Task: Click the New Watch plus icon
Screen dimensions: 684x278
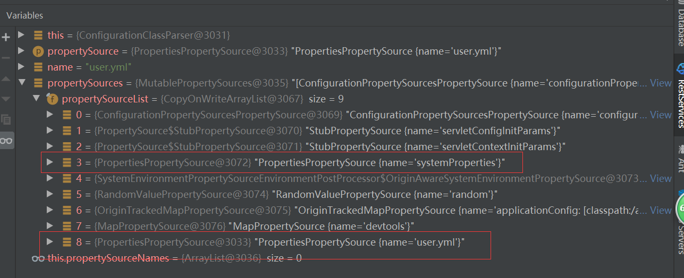Action: pos(6,37)
